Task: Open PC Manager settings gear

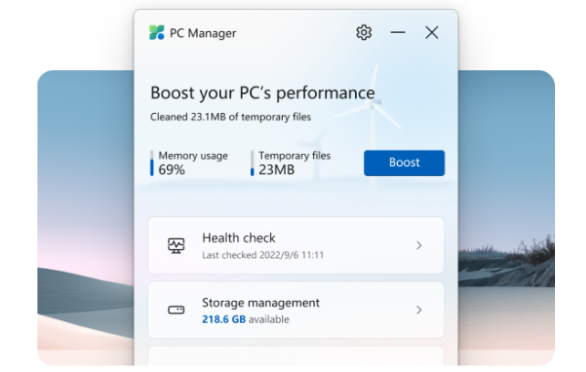Action: click(x=363, y=33)
